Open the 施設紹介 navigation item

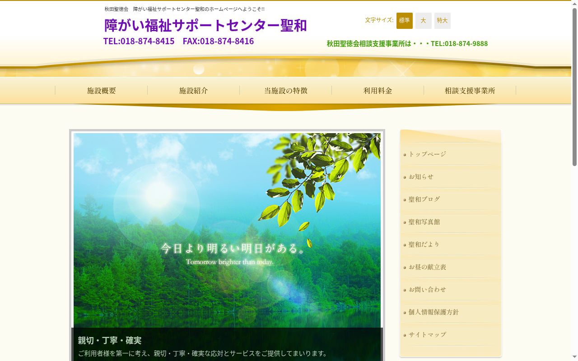click(x=194, y=91)
